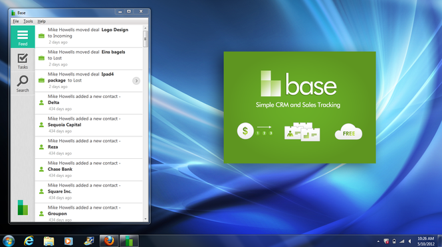Click the contact cards icon on banner
Viewport: 442px width, 247px height.
click(302, 132)
